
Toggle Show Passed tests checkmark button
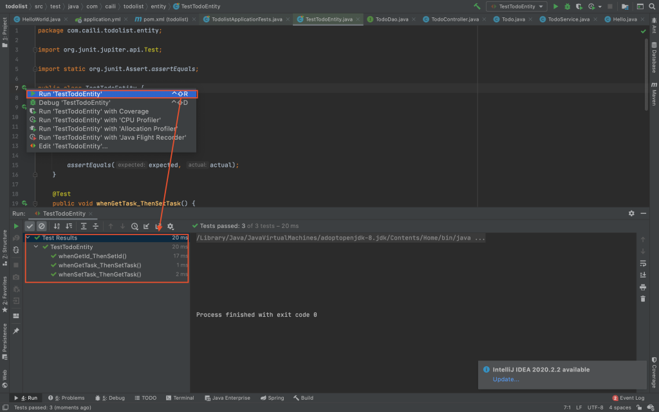pos(30,226)
